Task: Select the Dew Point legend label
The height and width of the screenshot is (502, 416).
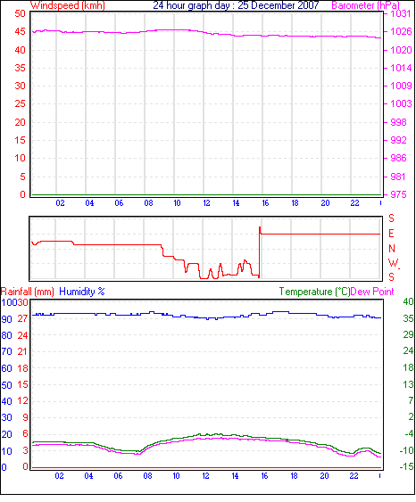Action: click(x=372, y=292)
